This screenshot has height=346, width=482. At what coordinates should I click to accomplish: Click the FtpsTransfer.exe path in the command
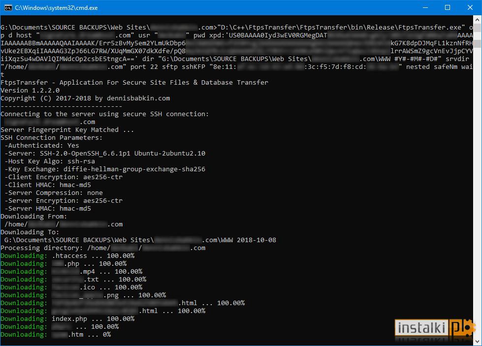click(341, 28)
